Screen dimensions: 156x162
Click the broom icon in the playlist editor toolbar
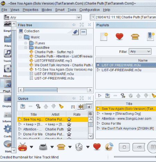coord(154,96)
